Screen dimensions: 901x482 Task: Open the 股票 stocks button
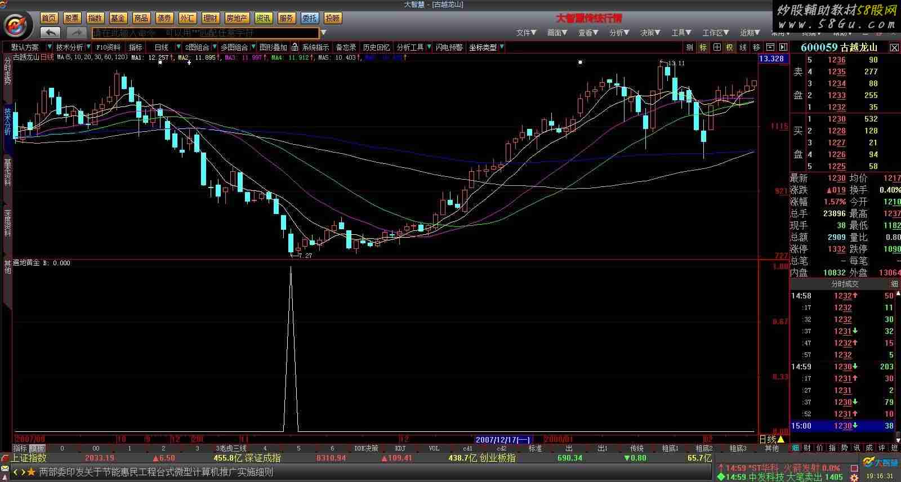coord(72,18)
